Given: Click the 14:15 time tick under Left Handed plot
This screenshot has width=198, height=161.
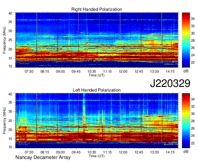Looking at the screenshot, I should [170, 152].
